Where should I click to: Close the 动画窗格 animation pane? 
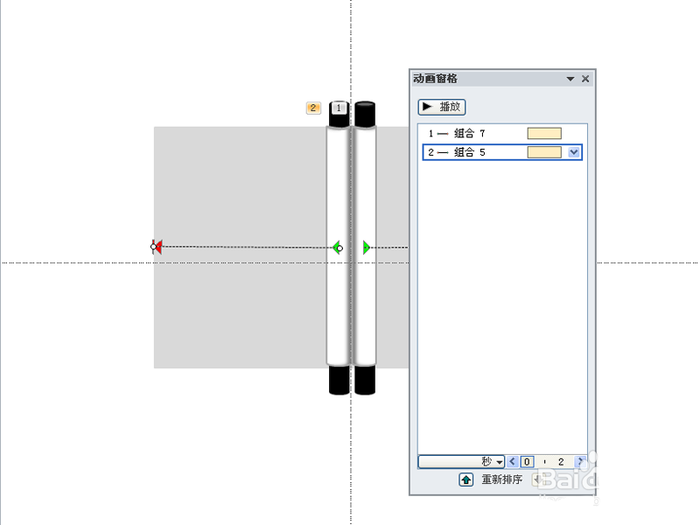click(x=585, y=79)
